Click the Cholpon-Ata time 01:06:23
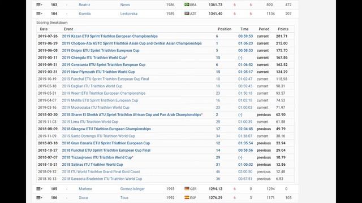 [x=245, y=43]
